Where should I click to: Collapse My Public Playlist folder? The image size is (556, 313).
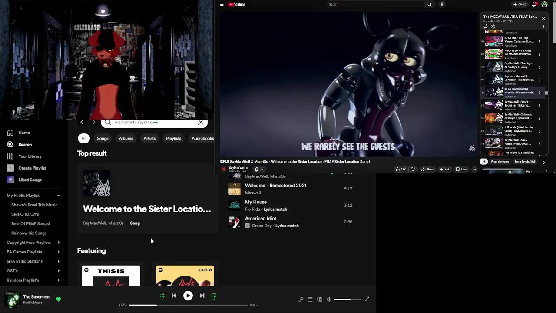[x=58, y=196]
